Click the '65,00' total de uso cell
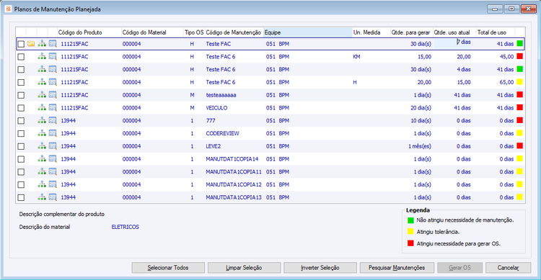 [x=506, y=82]
